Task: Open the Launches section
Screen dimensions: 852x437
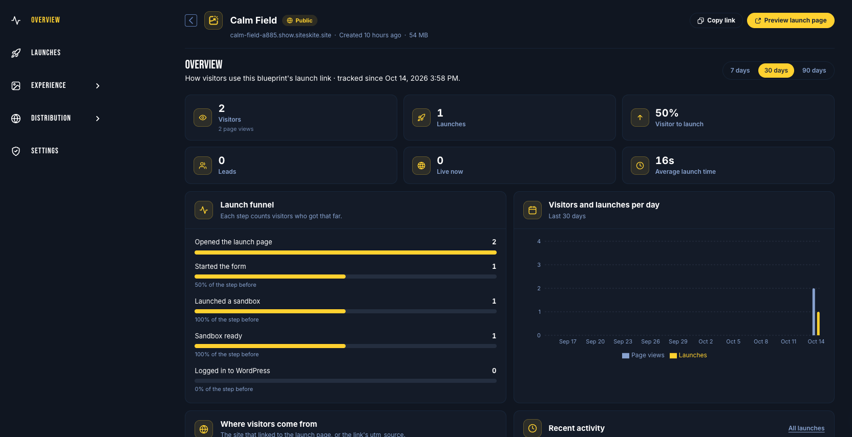Action: click(46, 53)
